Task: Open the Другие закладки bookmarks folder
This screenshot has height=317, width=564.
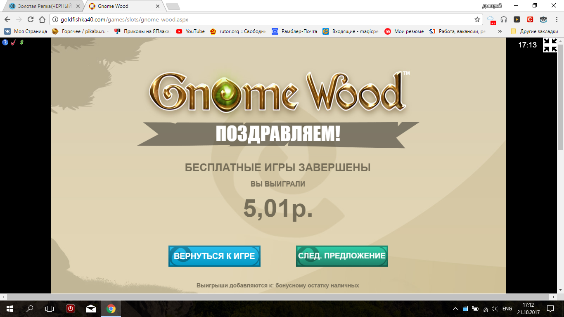Action: [534, 31]
